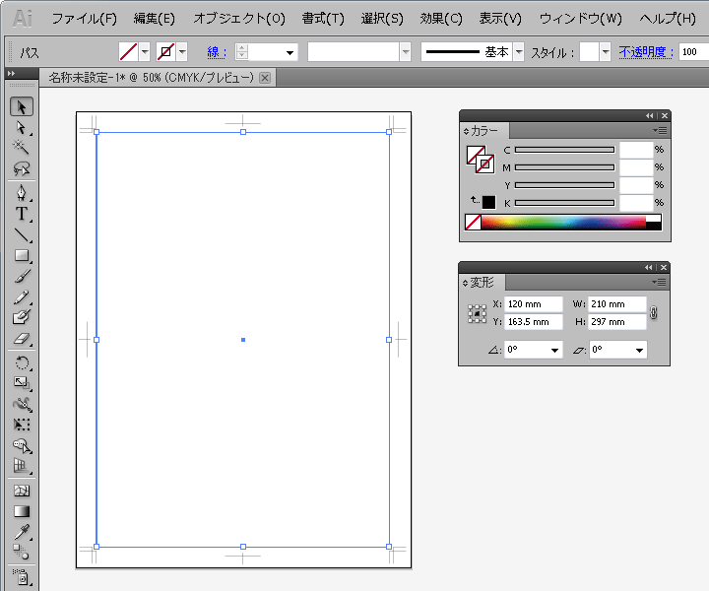Select the Direct Selection tool
The width and height of the screenshot is (709, 591).
click(x=21, y=127)
